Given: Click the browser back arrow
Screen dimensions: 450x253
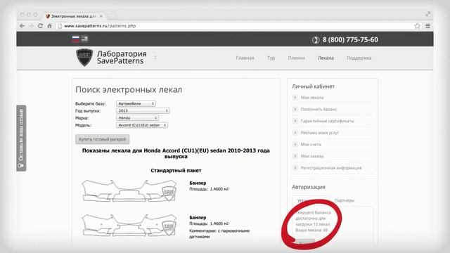Looking at the screenshot, I should (x=22, y=26).
